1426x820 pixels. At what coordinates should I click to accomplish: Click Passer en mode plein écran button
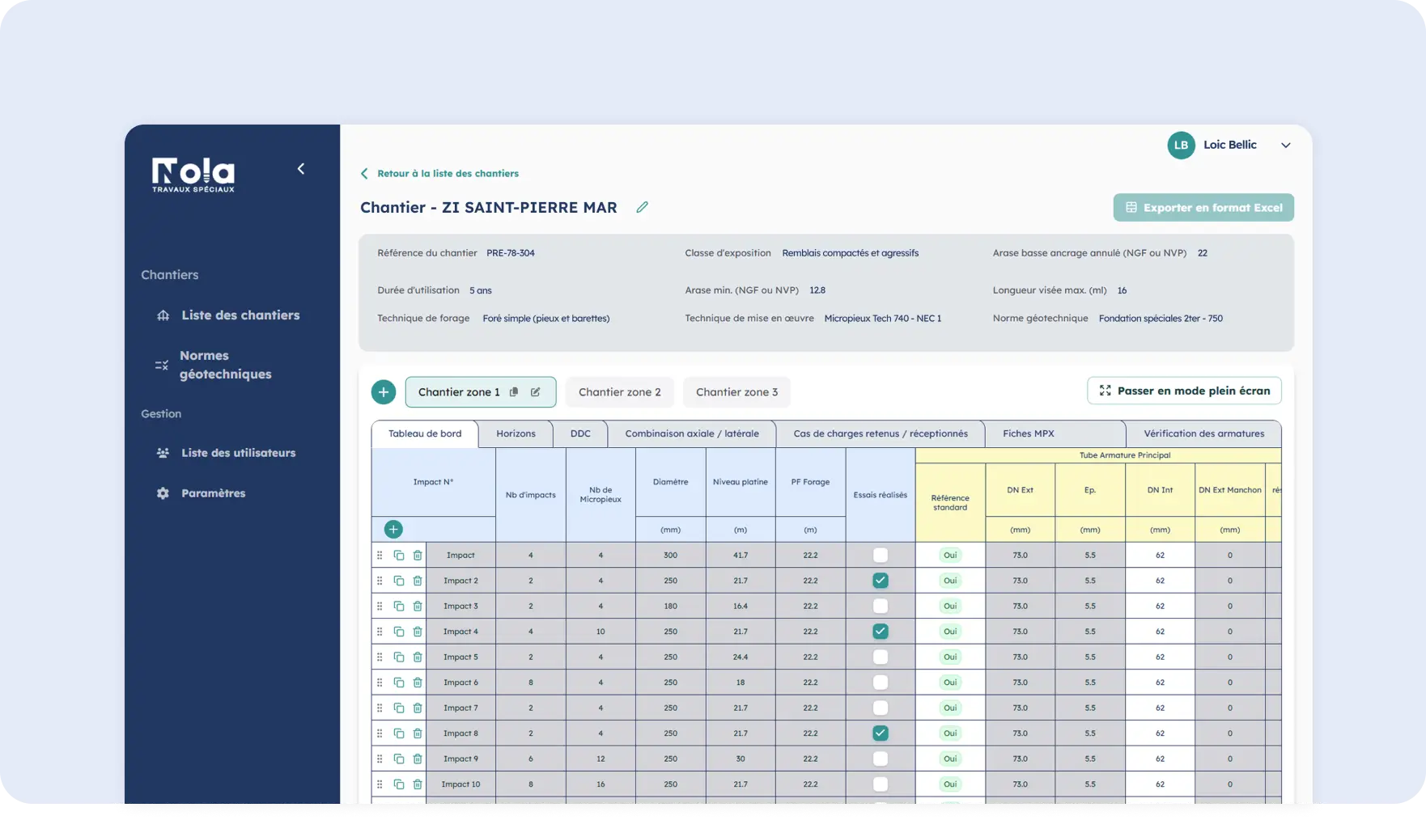1184,391
